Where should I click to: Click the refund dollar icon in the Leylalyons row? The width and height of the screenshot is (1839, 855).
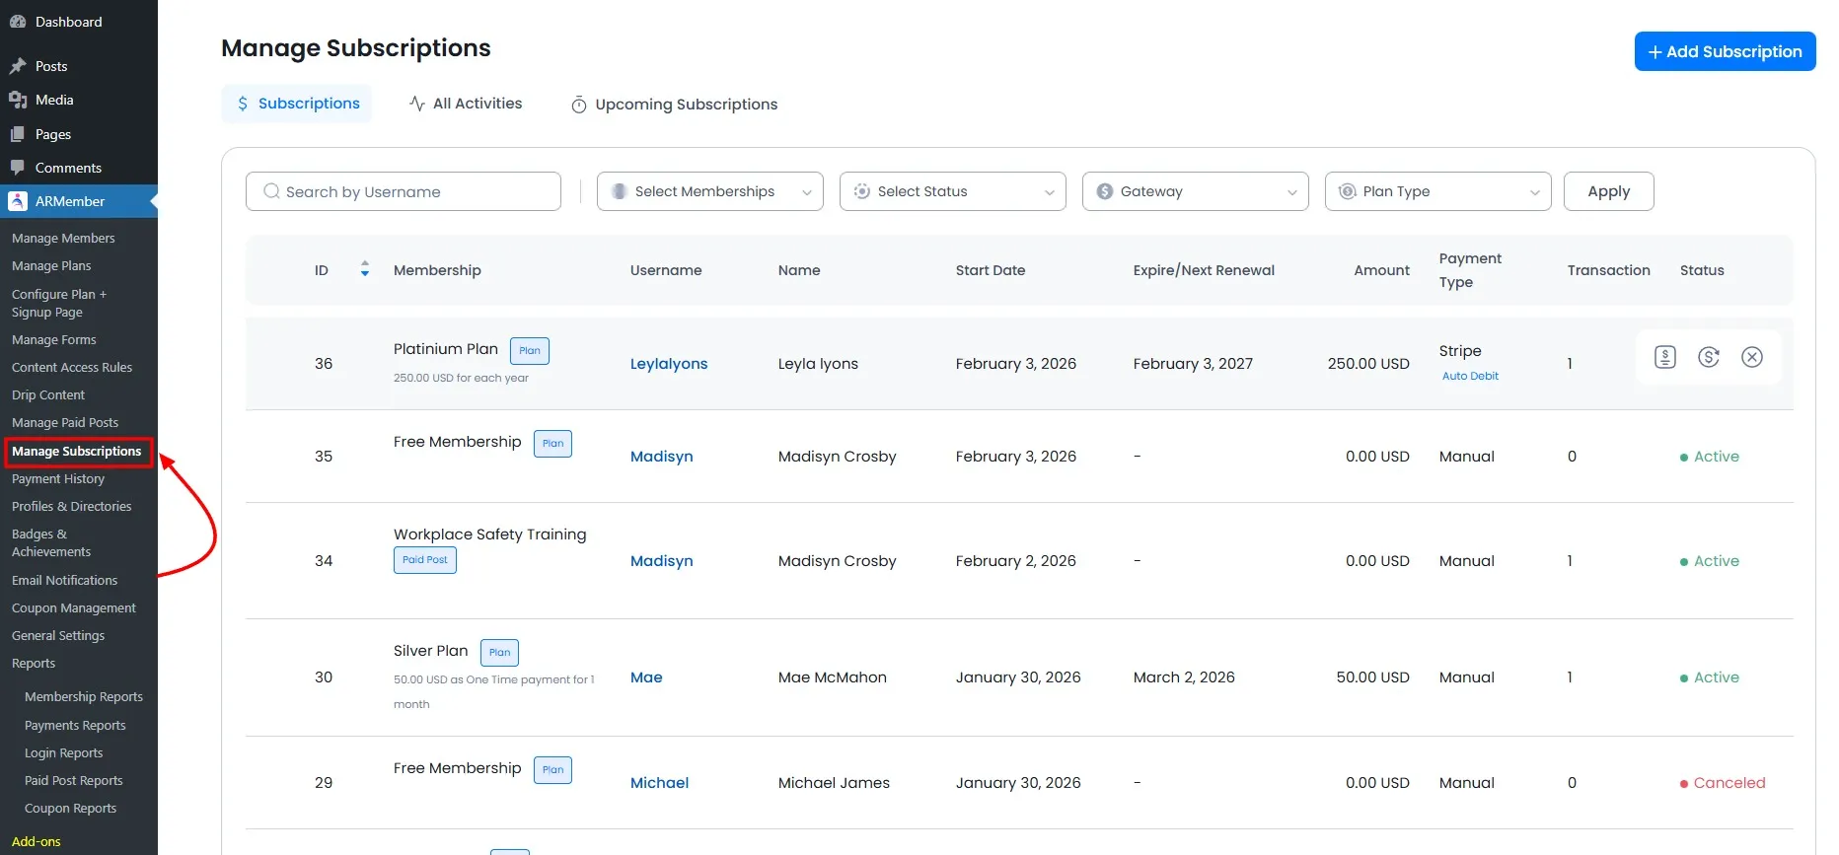[x=1709, y=357]
